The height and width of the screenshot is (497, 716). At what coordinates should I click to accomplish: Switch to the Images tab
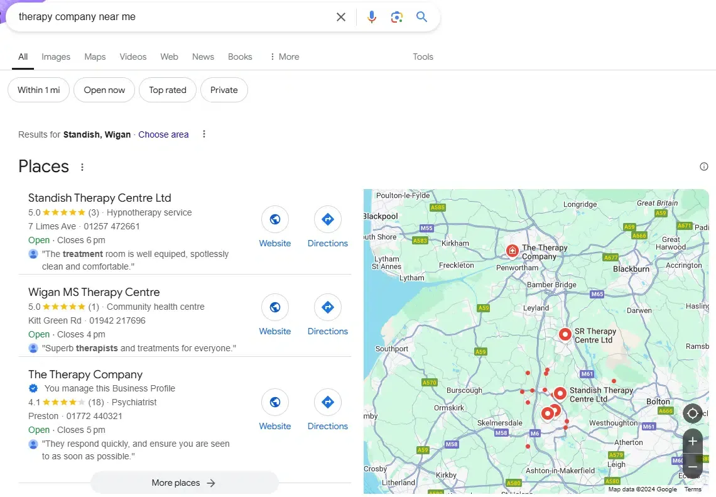[x=56, y=57]
